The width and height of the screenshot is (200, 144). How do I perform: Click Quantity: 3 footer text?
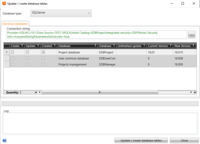[x=14, y=92]
